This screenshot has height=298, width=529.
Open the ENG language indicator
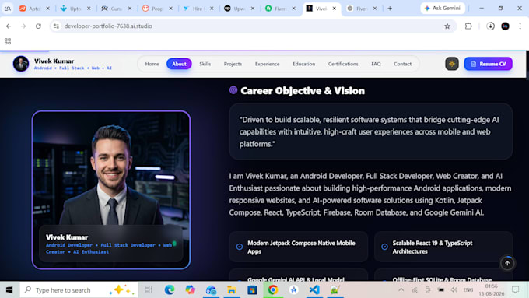pos(468,290)
